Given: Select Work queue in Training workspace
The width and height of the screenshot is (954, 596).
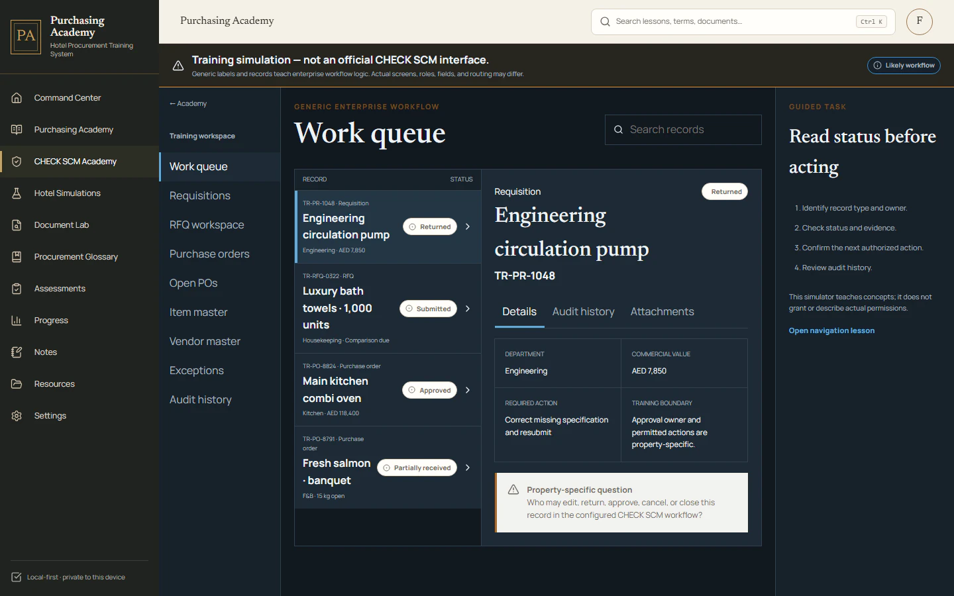Looking at the screenshot, I should point(220,167).
